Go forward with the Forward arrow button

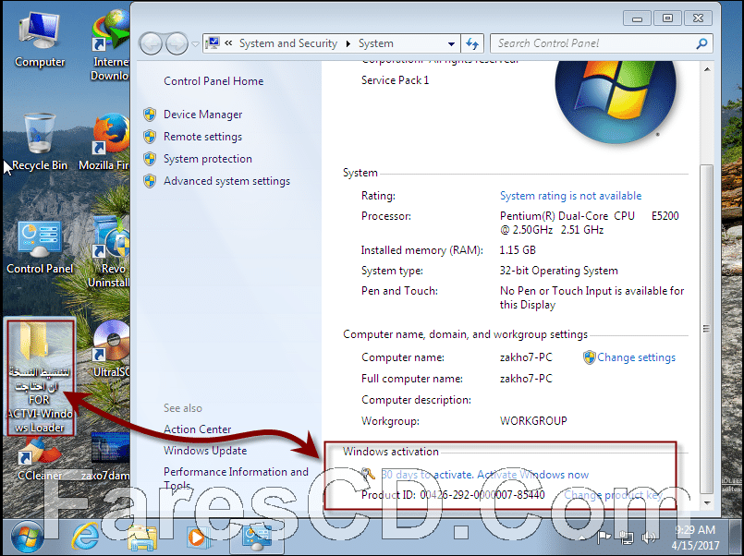coord(177,44)
